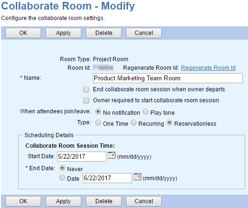Image resolution: width=248 pixels, height=208 pixels.
Task: Click the top OK button
Action: [x=23, y=33]
